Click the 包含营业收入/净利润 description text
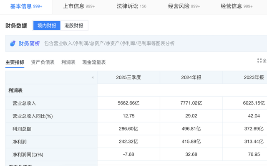Viewport: 267px width, 166px height. (x=109, y=43)
